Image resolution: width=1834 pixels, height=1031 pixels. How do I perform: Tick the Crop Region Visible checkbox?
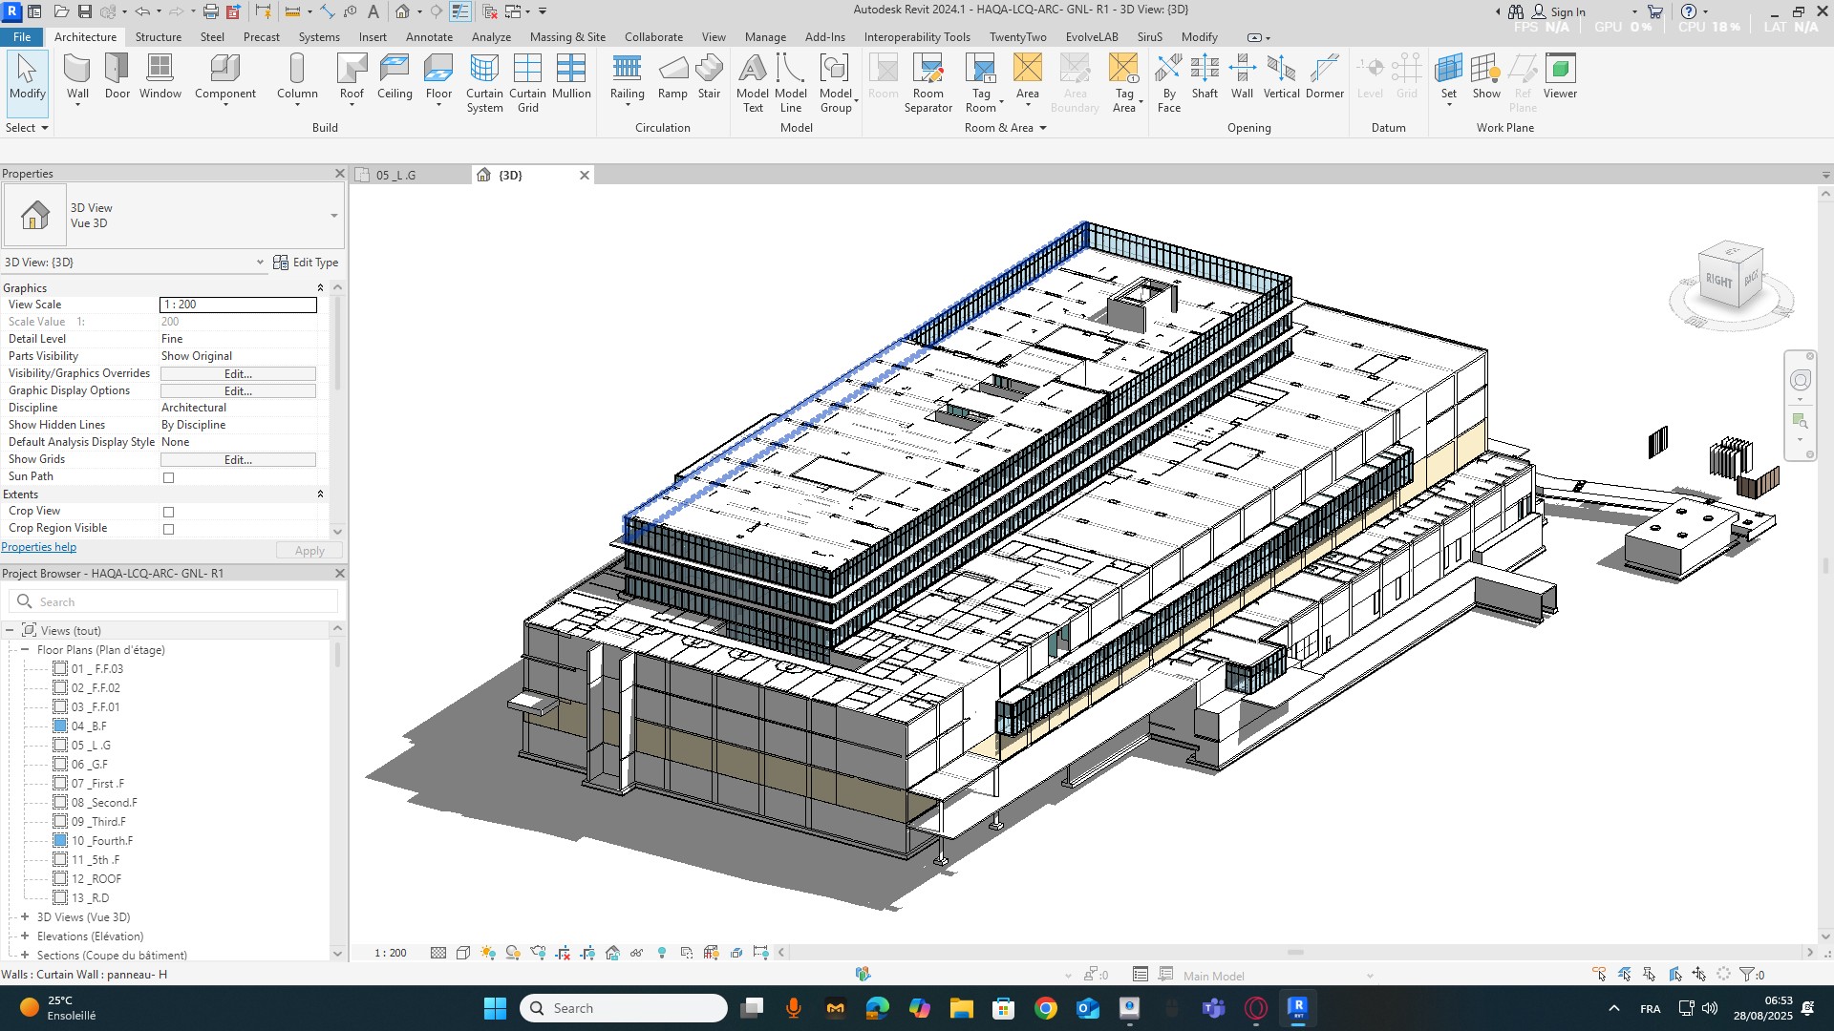tap(168, 529)
